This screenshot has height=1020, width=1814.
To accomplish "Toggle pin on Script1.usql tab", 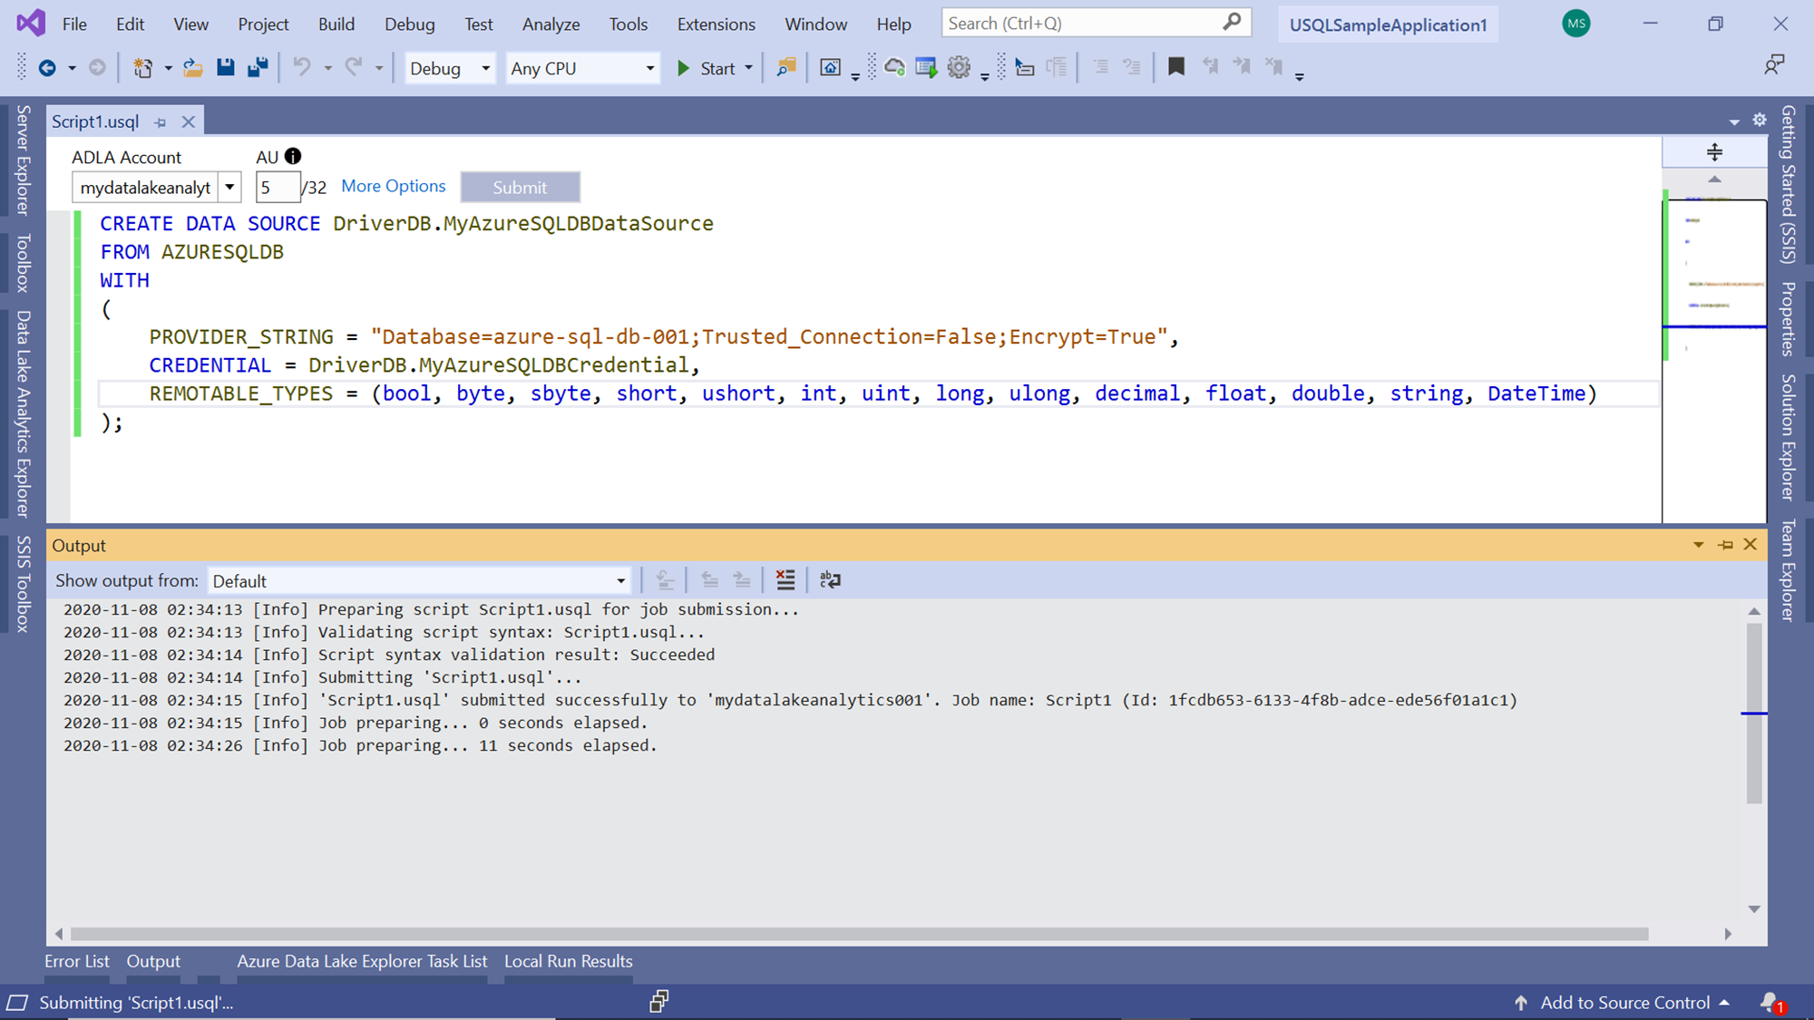I will [161, 122].
